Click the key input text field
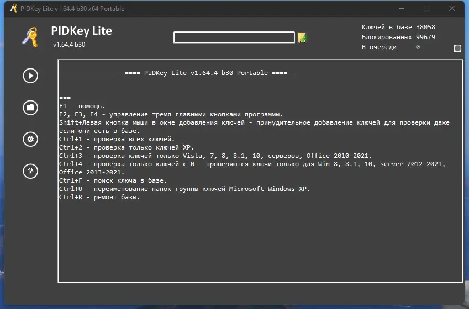469x309 pixels. 234,38
